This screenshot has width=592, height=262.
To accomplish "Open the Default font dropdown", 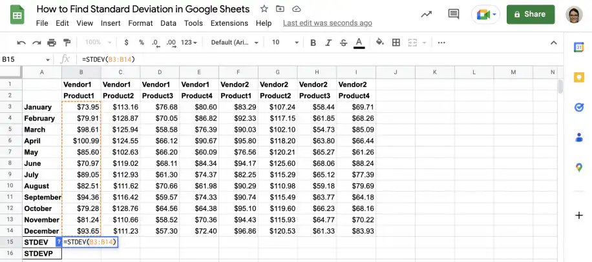I will click(x=235, y=43).
